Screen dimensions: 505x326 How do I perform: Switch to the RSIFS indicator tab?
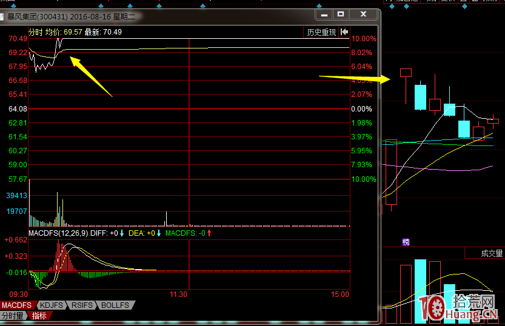[x=82, y=305]
